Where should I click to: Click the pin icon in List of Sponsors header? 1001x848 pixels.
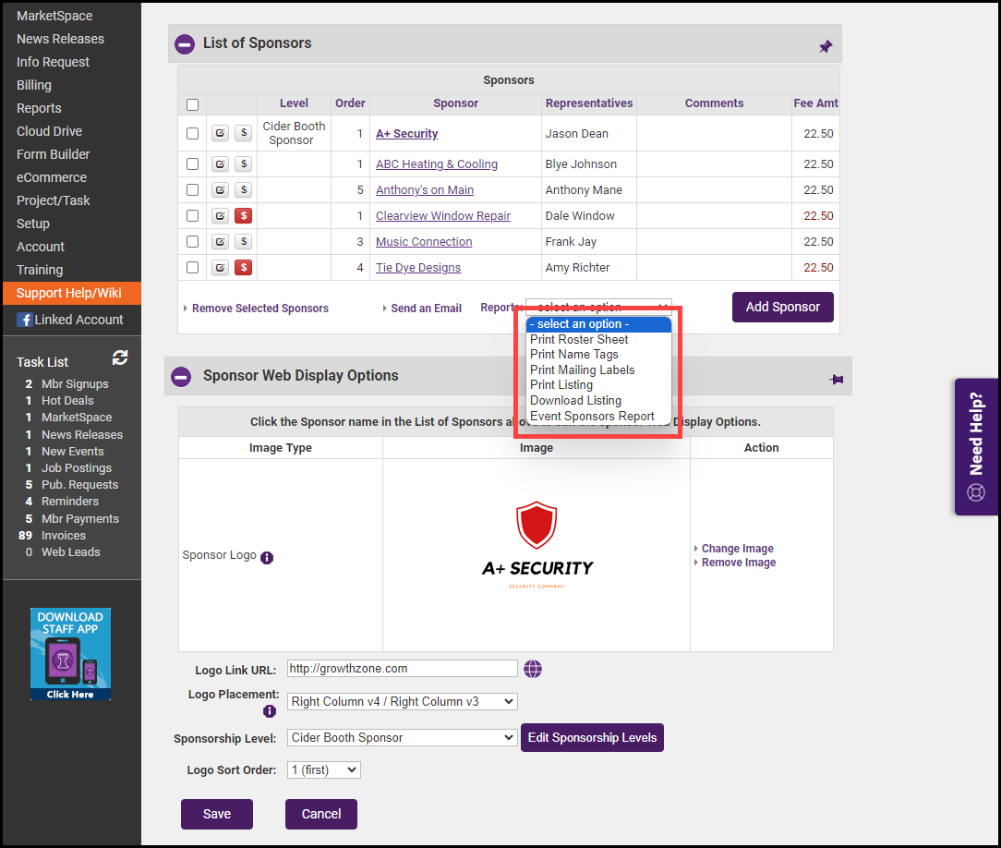(x=826, y=46)
